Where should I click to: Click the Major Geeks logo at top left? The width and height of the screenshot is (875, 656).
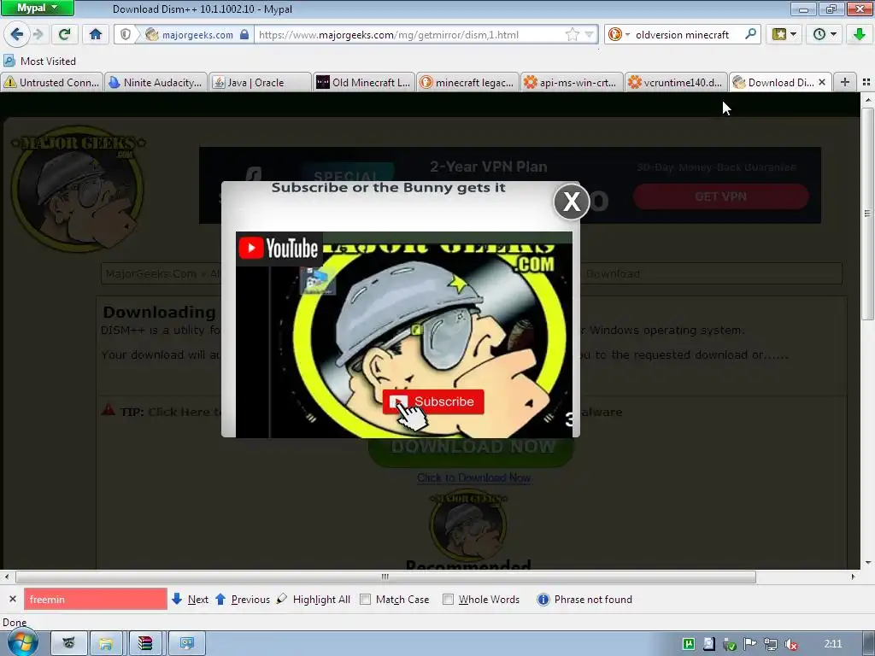(78, 188)
